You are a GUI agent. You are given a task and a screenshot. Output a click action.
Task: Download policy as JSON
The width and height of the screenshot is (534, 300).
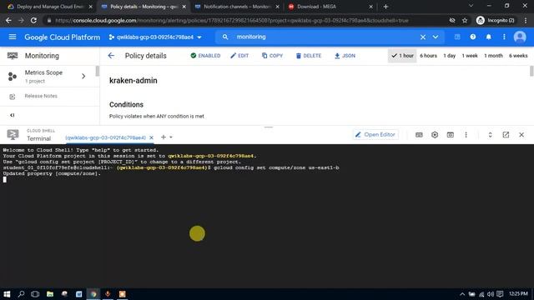coord(345,56)
